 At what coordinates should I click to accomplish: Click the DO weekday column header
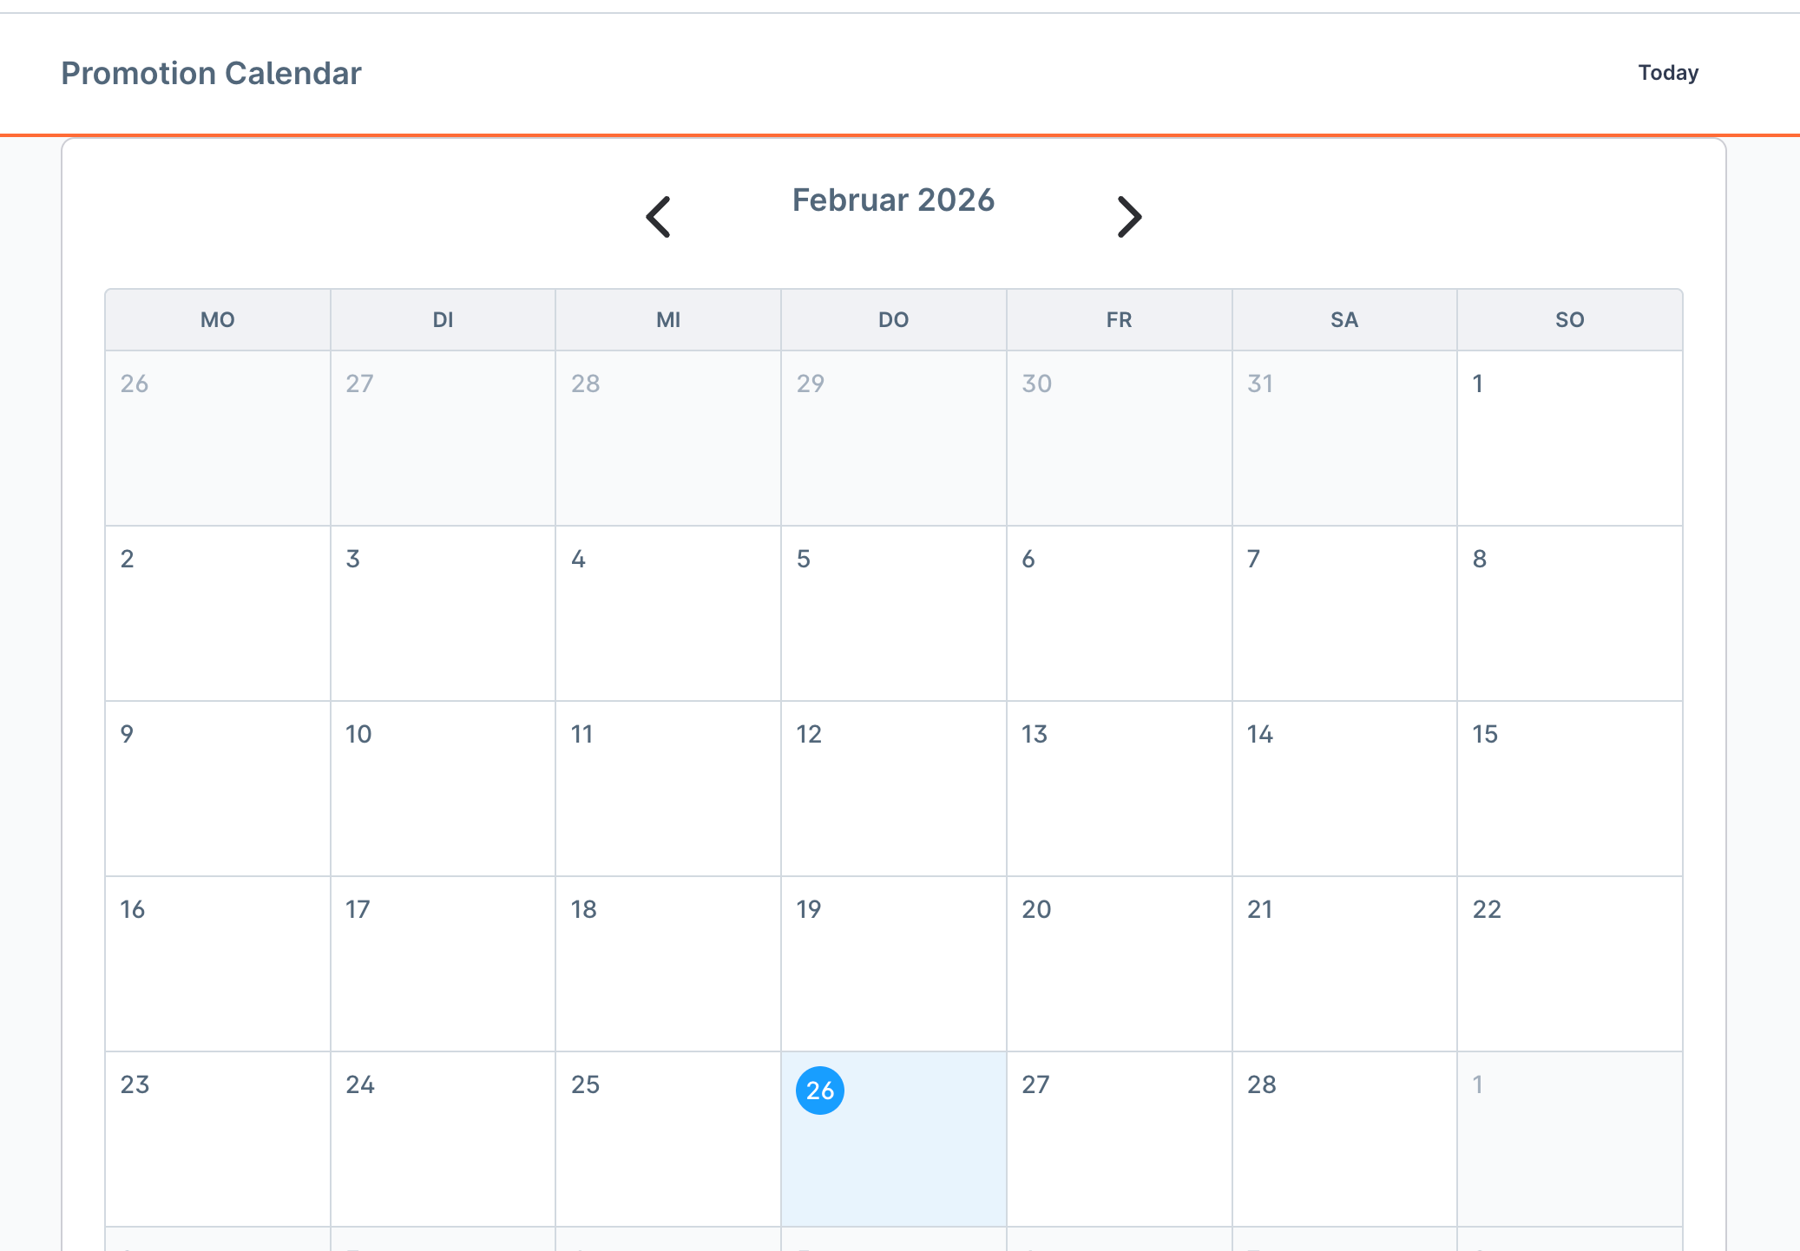(x=893, y=320)
